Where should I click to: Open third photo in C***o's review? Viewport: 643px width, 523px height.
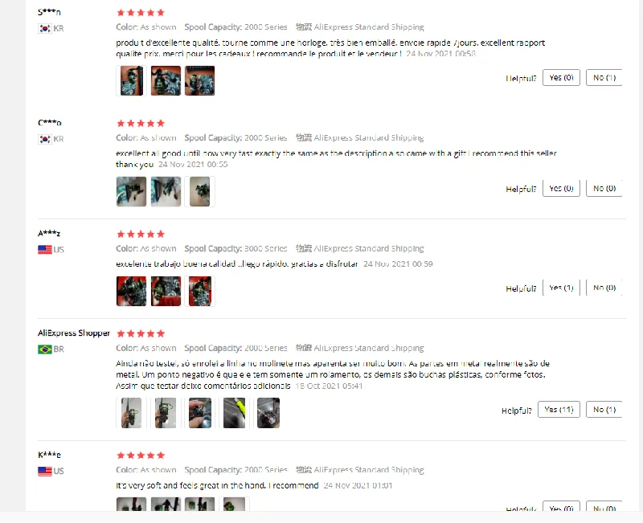[x=199, y=191]
